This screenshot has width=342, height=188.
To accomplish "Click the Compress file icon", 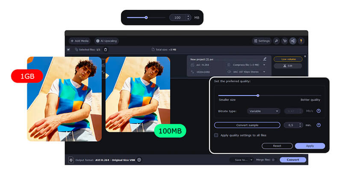I will [x=229, y=65].
